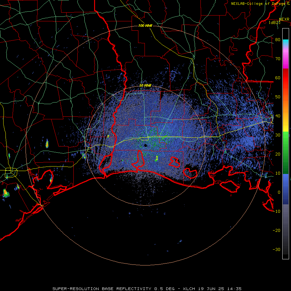Click the 20 value on the dBZ scale
This screenshot has height=291, width=291.
pyautogui.click(x=278, y=154)
